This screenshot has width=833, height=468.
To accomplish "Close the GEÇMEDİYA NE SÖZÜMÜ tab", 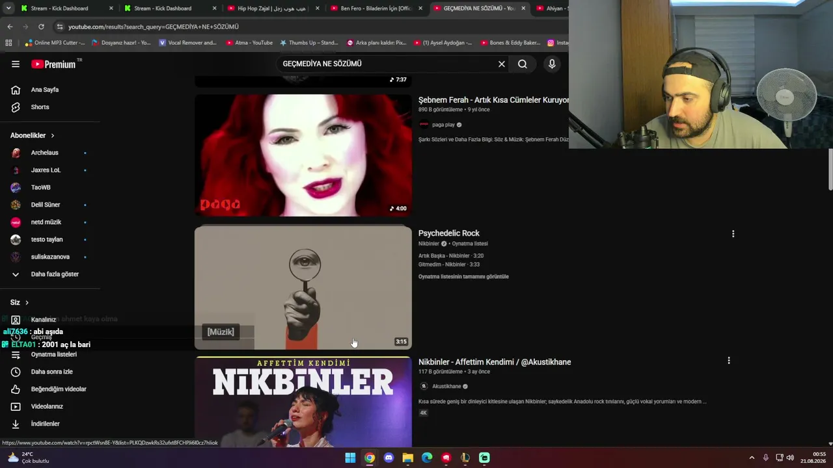I will point(523,8).
